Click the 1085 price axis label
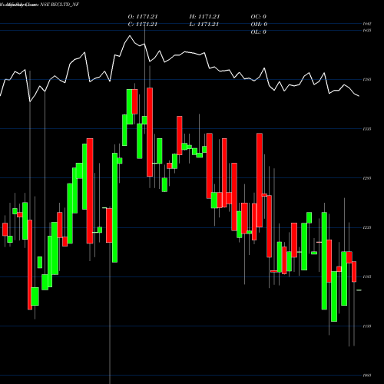 coord(367,376)
